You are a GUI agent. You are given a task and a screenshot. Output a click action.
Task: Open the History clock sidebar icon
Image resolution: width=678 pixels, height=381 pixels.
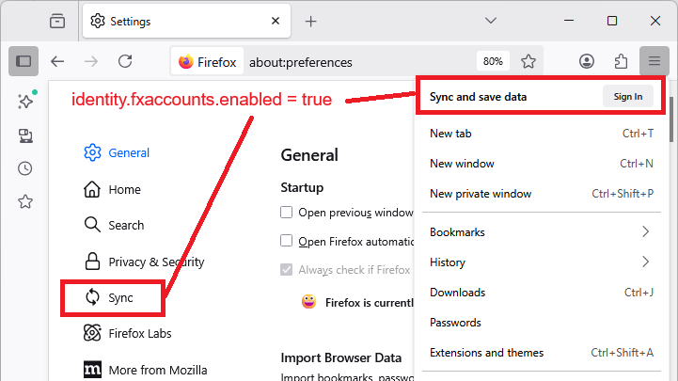tap(25, 168)
